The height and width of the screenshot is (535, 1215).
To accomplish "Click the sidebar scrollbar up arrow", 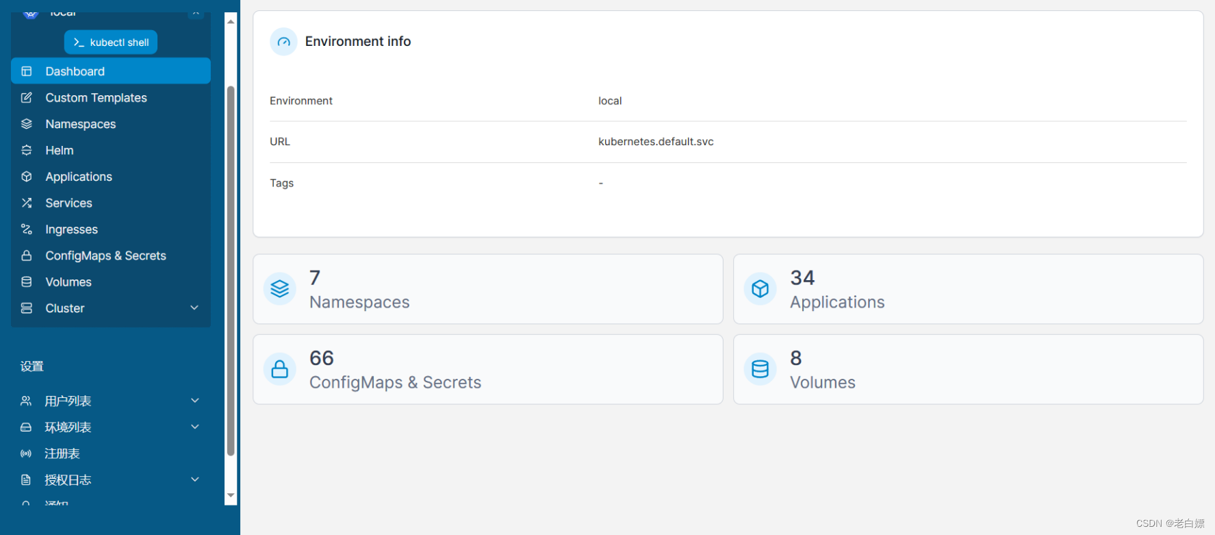I will (x=231, y=21).
